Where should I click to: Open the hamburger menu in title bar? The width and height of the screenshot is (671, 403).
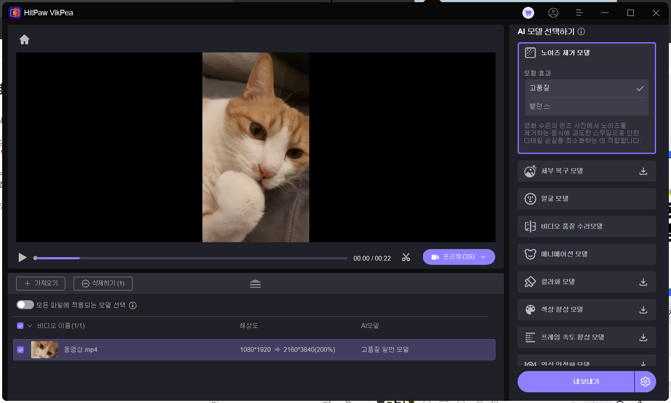[x=579, y=13]
